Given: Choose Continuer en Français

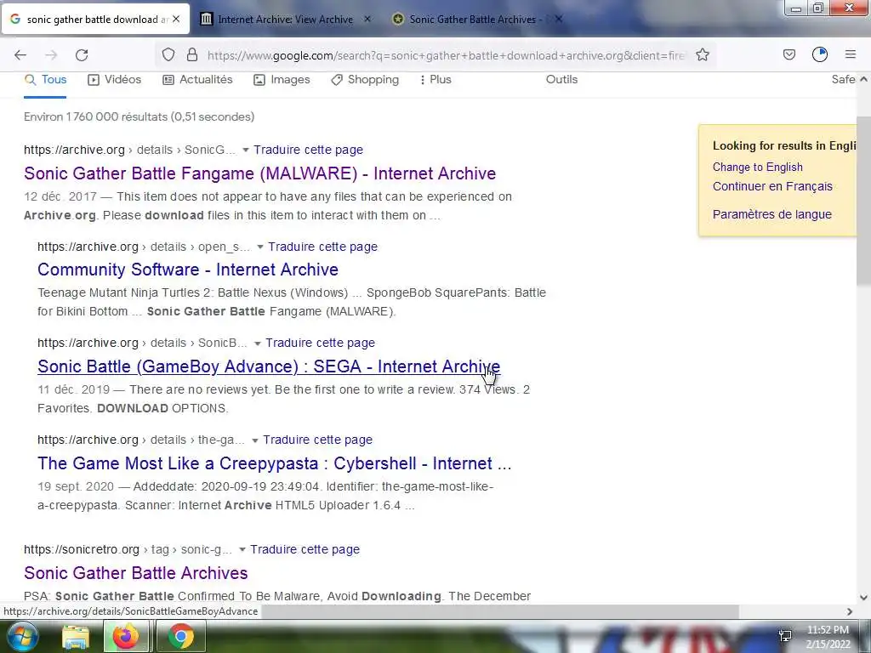Looking at the screenshot, I should pos(772,186).
